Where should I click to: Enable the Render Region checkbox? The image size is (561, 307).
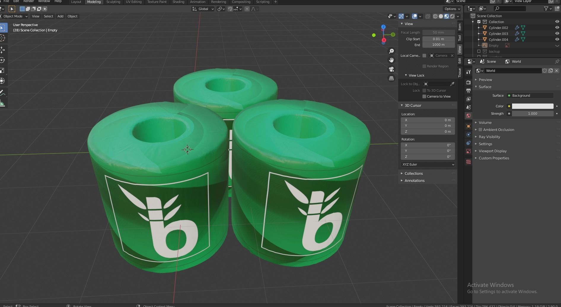425,66
